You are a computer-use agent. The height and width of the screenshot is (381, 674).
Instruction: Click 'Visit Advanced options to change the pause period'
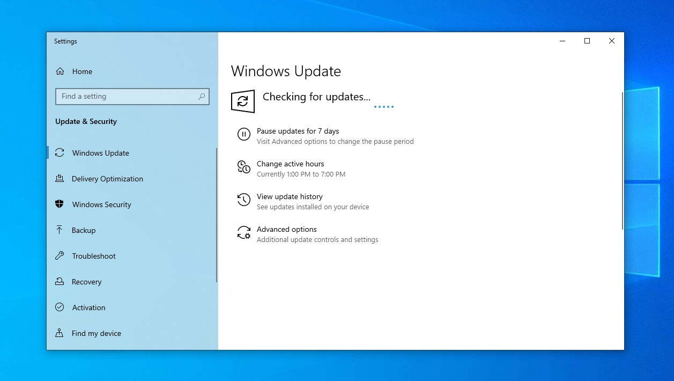[335, 142]
